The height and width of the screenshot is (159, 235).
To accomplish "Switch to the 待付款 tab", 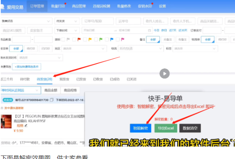I will 25,79.
